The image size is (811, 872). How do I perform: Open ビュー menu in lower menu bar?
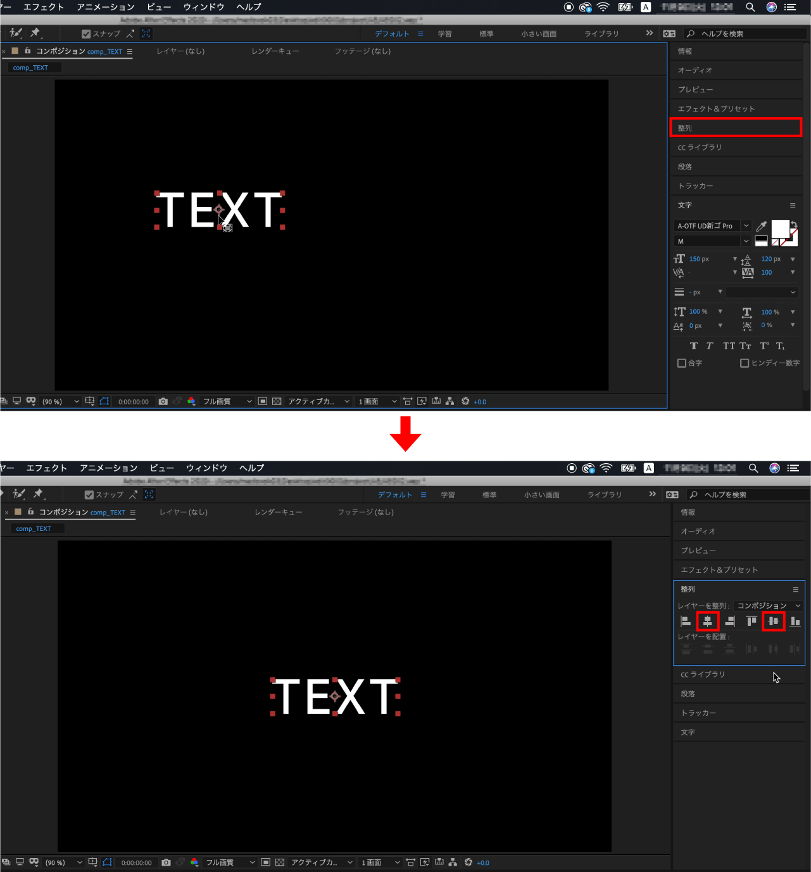click(x=162, y=468)
